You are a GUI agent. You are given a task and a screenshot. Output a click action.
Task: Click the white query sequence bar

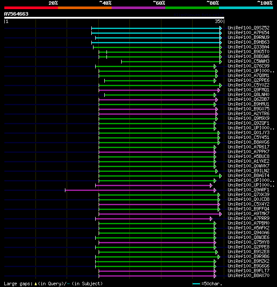pyautogui.click(x=114, y=18)
